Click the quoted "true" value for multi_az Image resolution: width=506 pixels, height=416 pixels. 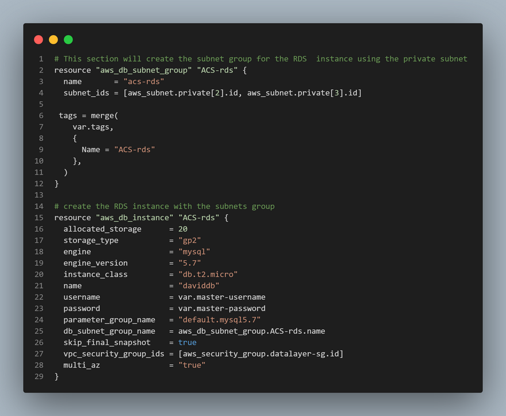[x=192, y=365]
